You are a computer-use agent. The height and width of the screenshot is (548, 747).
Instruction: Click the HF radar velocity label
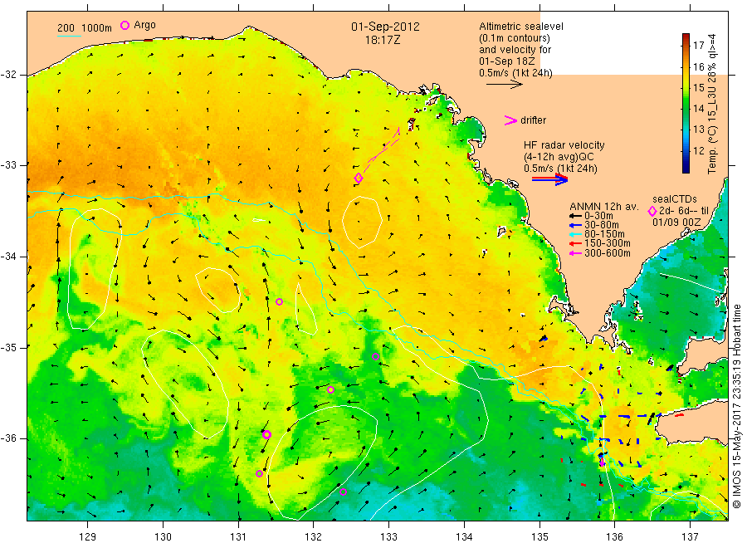(564, 145)
